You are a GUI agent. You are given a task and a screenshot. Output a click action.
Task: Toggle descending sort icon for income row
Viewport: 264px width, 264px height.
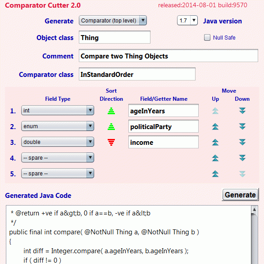tap(111, 142)
